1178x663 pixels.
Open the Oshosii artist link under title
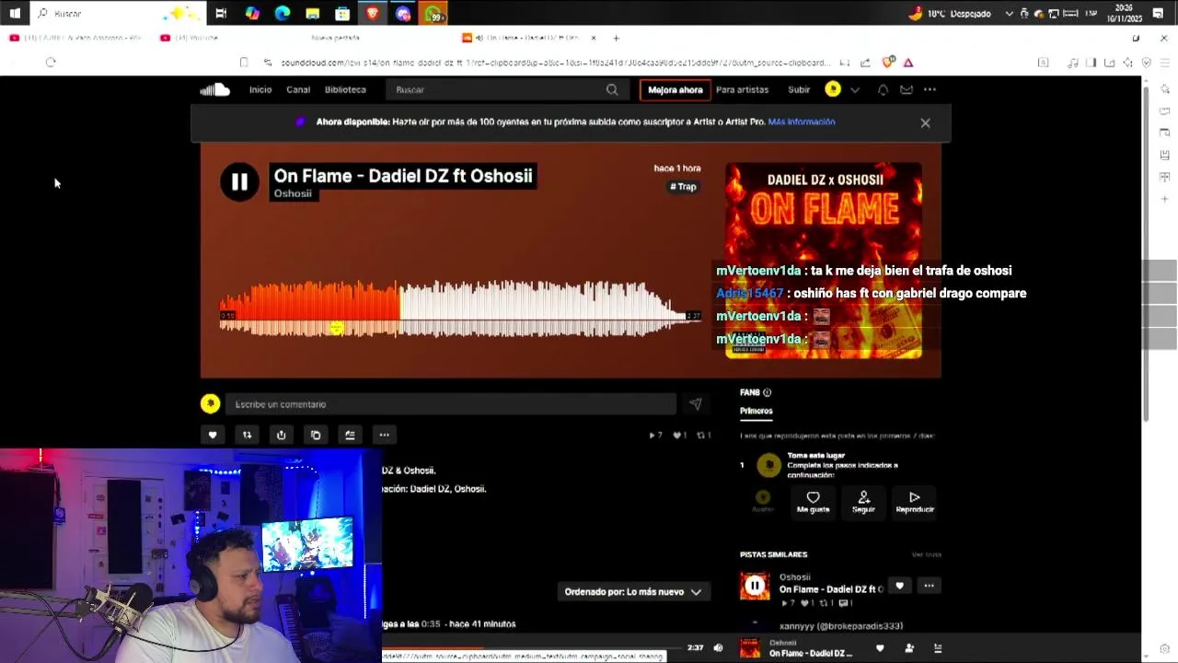point(293,193)
